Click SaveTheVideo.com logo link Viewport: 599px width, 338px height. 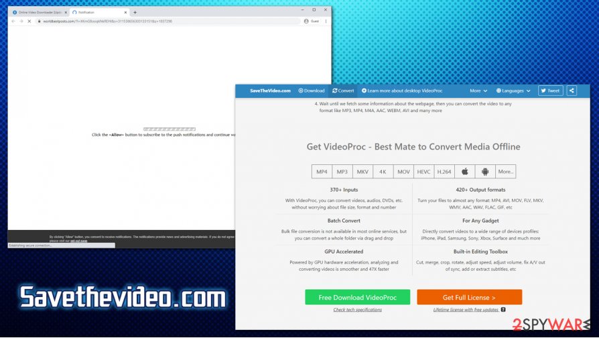270,91
